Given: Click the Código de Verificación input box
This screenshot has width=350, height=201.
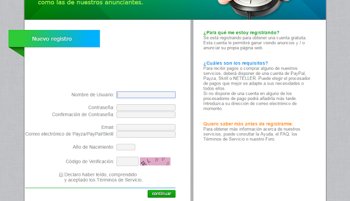Looking at the screenshot, I should [127, 162].
